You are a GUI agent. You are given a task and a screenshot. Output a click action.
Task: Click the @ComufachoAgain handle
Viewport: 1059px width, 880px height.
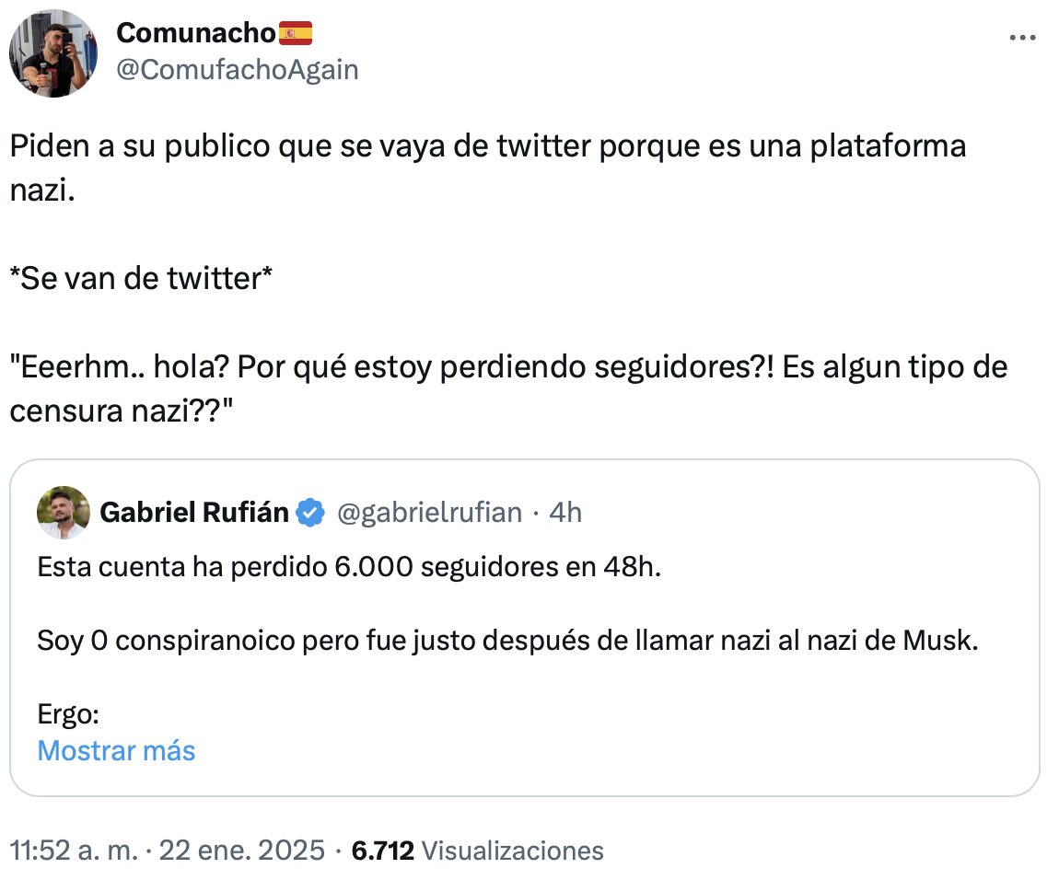pyautogui.click(x=238, y=69)
